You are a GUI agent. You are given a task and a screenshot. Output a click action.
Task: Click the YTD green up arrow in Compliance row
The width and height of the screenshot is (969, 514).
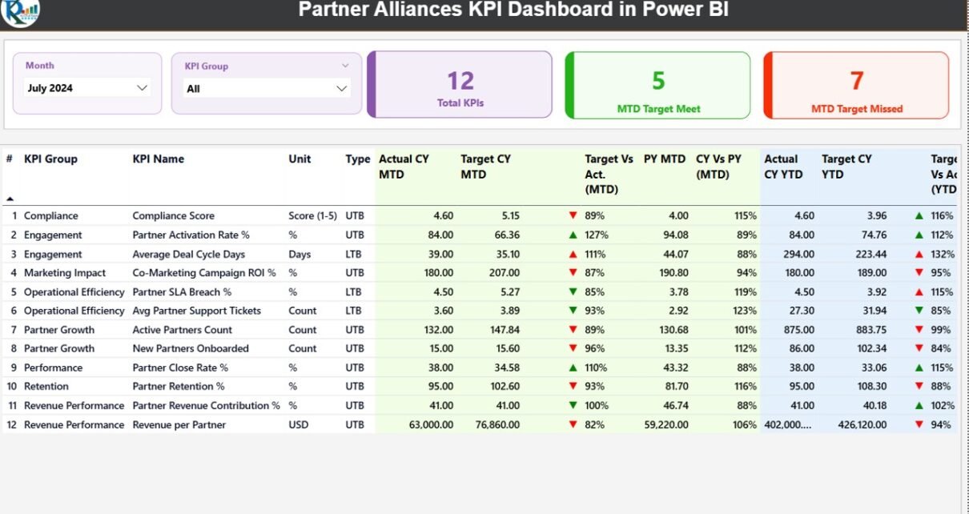point(919,215)
